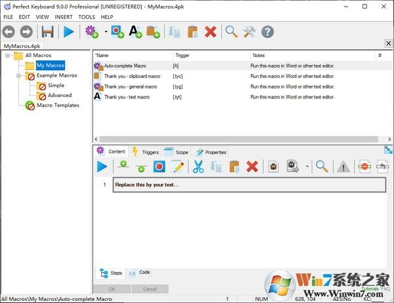The height and width of the screenshot is (303, 394).
Task: Click the red X delete icon in top toolbar
Action: (x=210, y=31)
